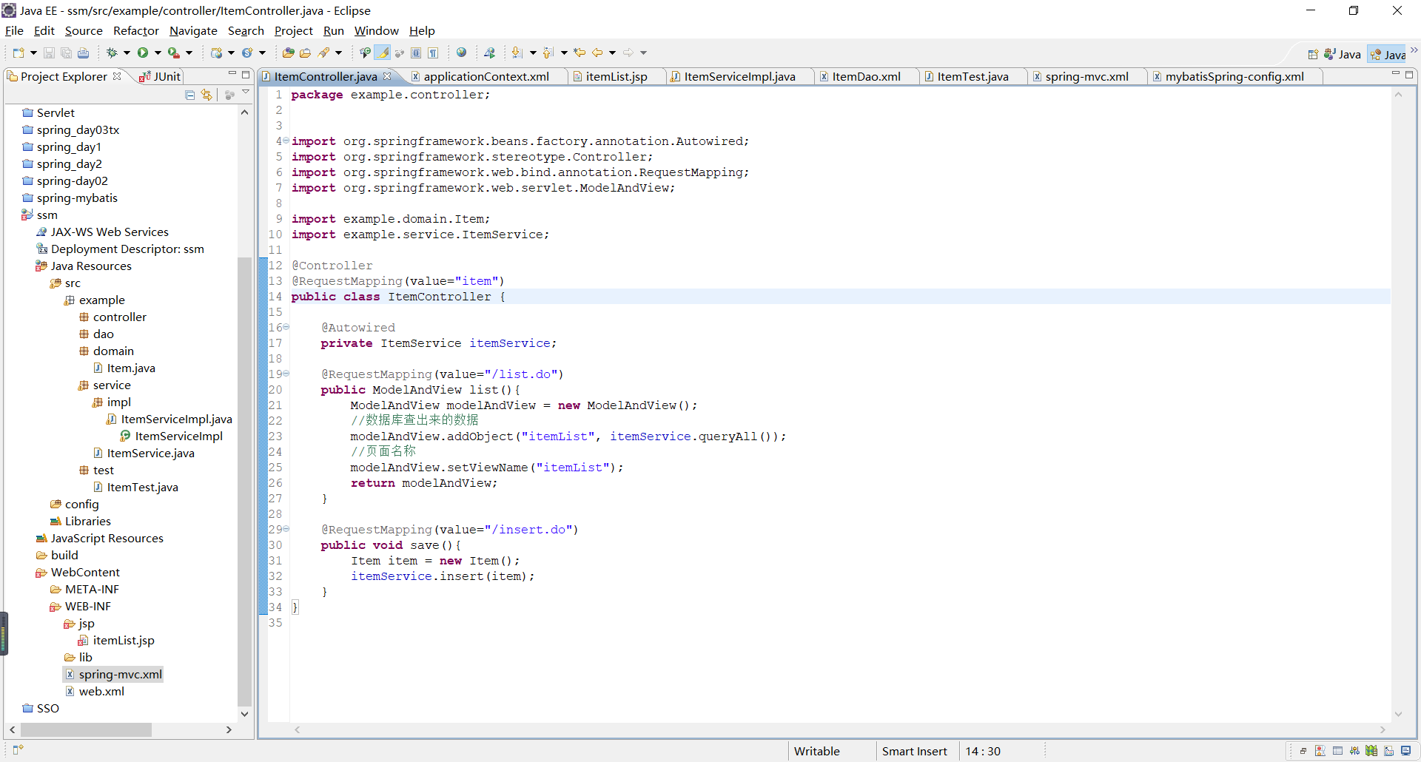Collapse All in Project Explorer toolbar
The height and width of the screenshot is (762, 1421).
190,95
